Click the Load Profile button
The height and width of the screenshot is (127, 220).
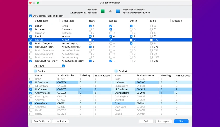tap(61, 121)
